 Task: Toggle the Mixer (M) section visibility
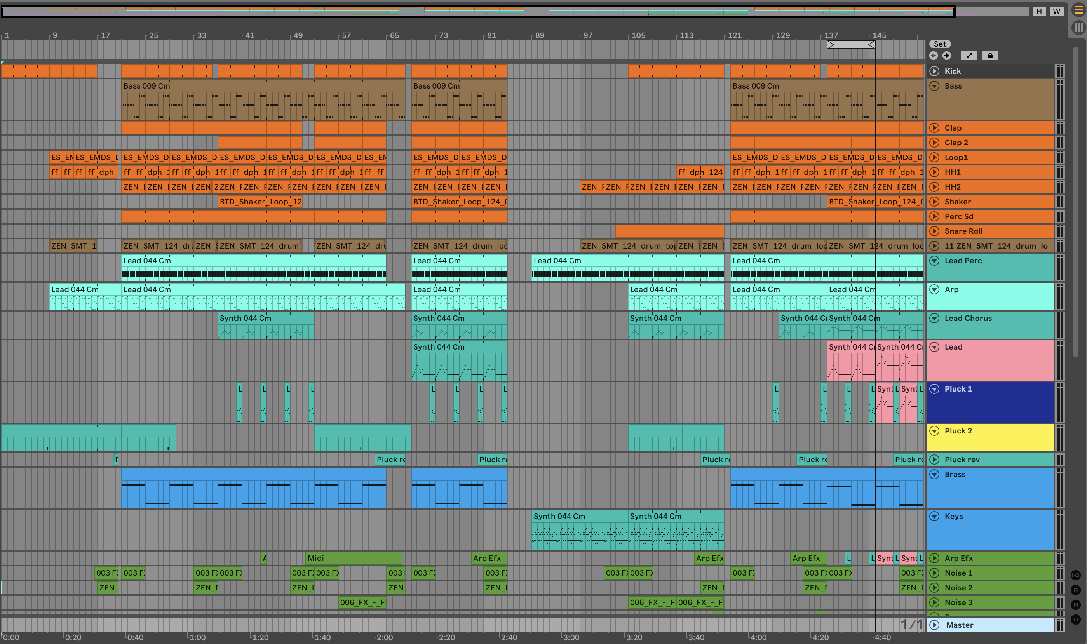(x=1075, y=604)
